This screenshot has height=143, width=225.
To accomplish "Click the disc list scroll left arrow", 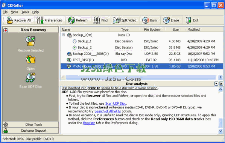I will [63, 77].
